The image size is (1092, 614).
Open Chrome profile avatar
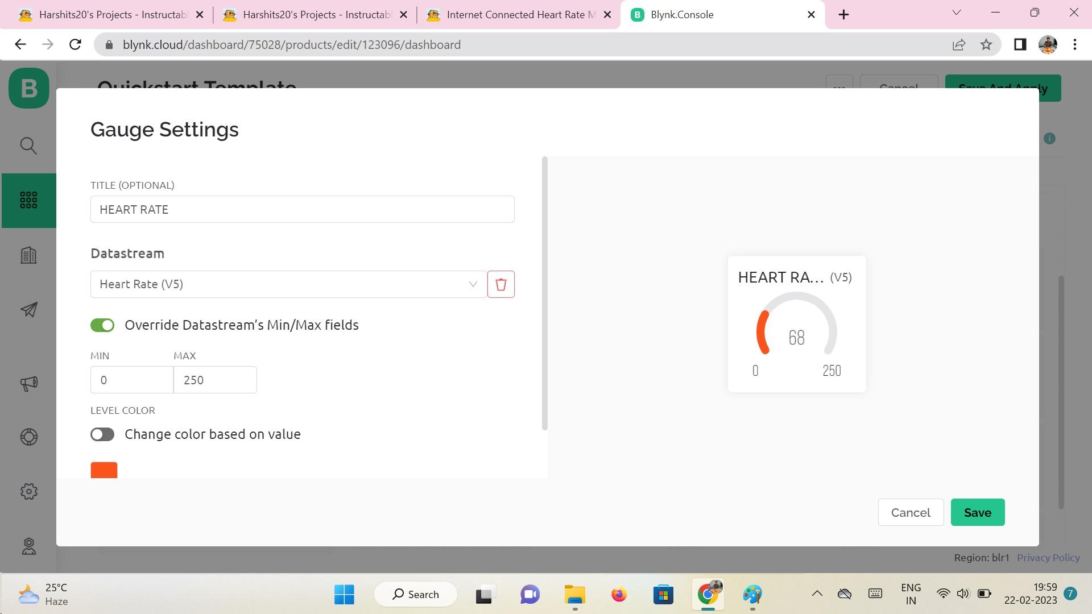(1048, 44)
